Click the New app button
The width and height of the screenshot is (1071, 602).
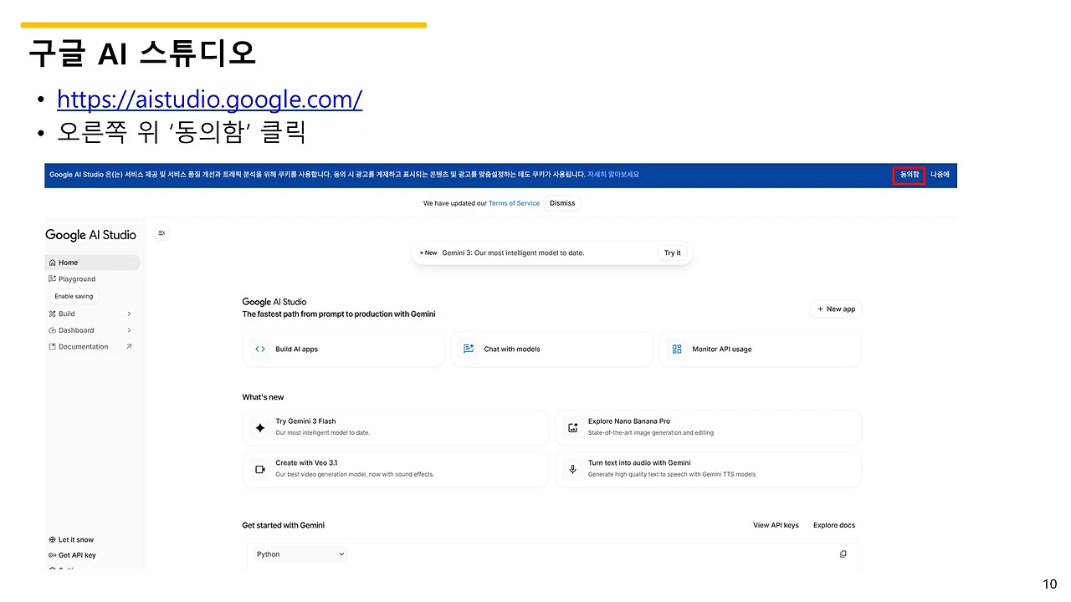836,309
